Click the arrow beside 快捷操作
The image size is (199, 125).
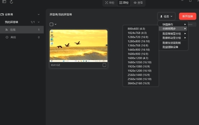coord(185,24)
